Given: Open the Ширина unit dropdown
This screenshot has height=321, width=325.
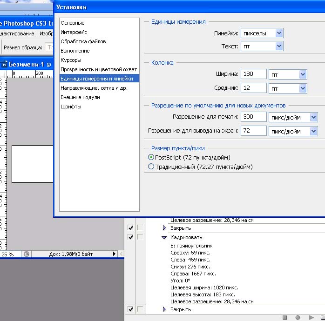Looking at the screenshot, I should point(303,74).
